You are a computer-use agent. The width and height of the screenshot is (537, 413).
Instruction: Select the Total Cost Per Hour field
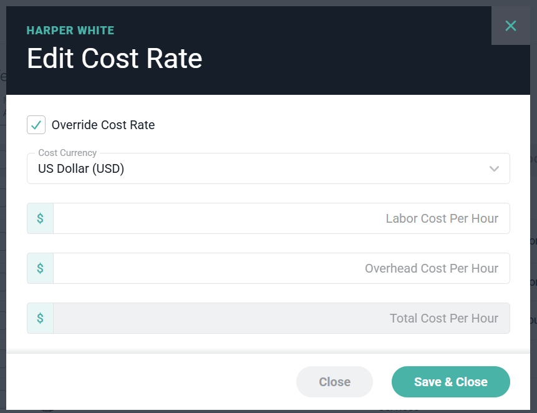(281, 318)
